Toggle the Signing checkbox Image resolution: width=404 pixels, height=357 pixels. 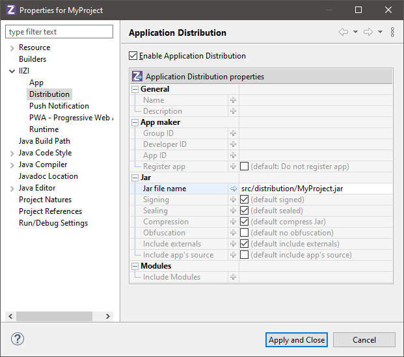click(x=244, y=200)
